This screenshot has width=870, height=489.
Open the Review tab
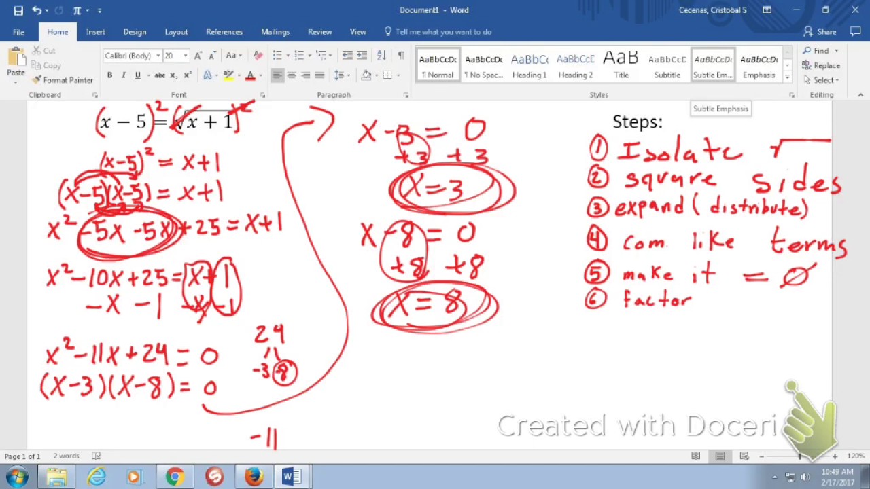tap(319, 32)
